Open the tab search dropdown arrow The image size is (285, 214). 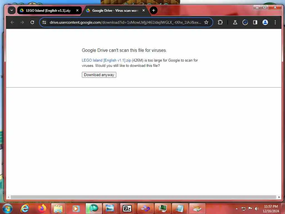click(x=12, y=10)
